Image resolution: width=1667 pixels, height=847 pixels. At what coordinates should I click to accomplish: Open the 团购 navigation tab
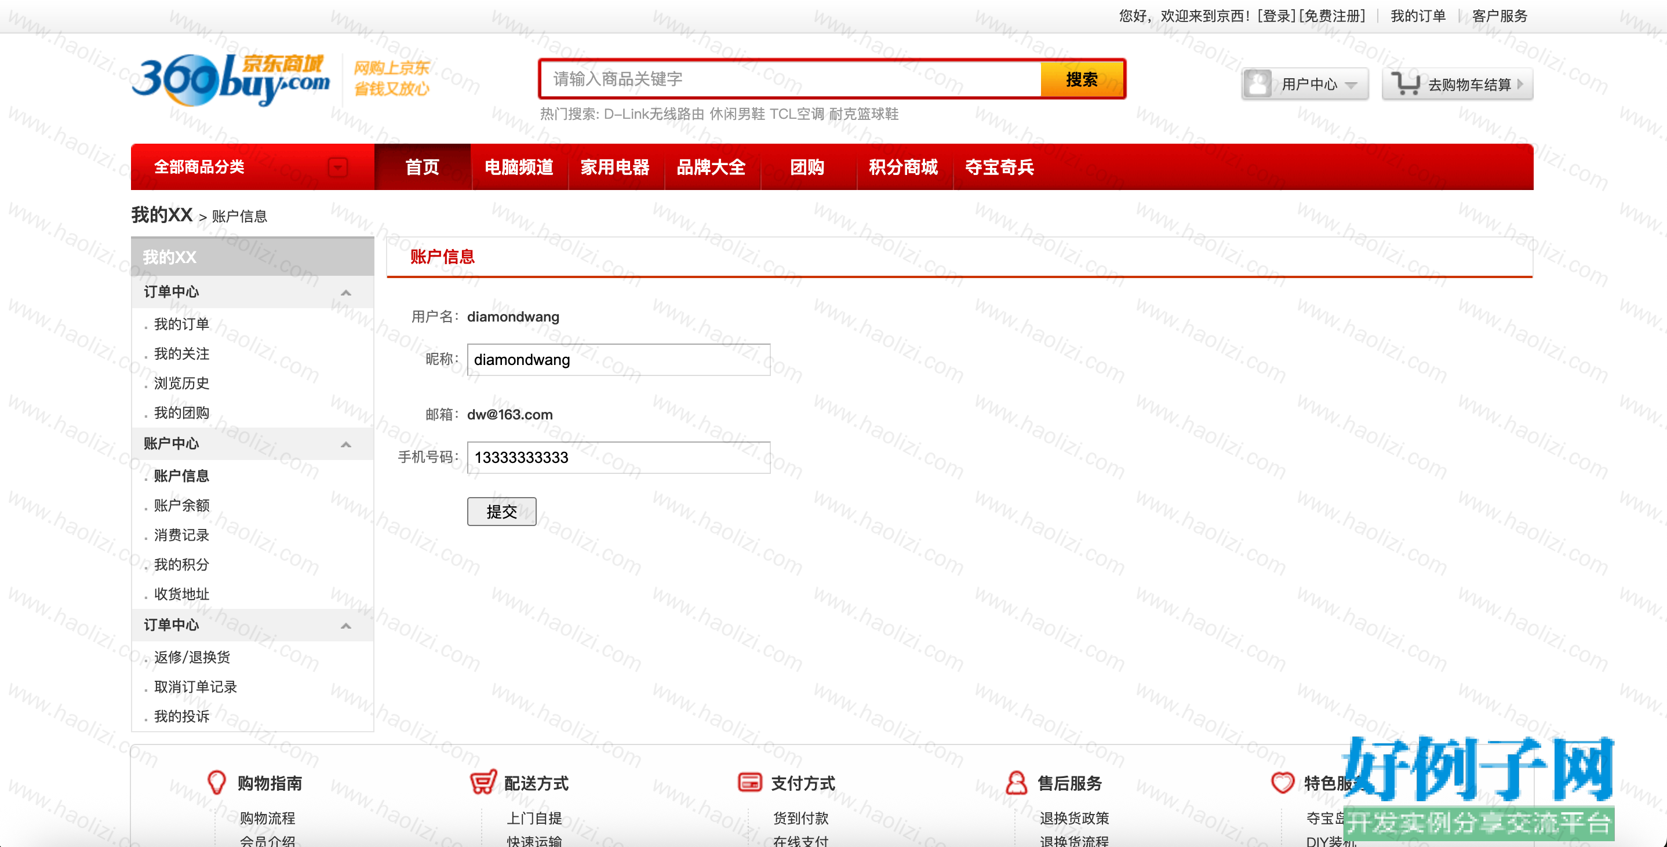pyautogui.click(x=807, y=167)
